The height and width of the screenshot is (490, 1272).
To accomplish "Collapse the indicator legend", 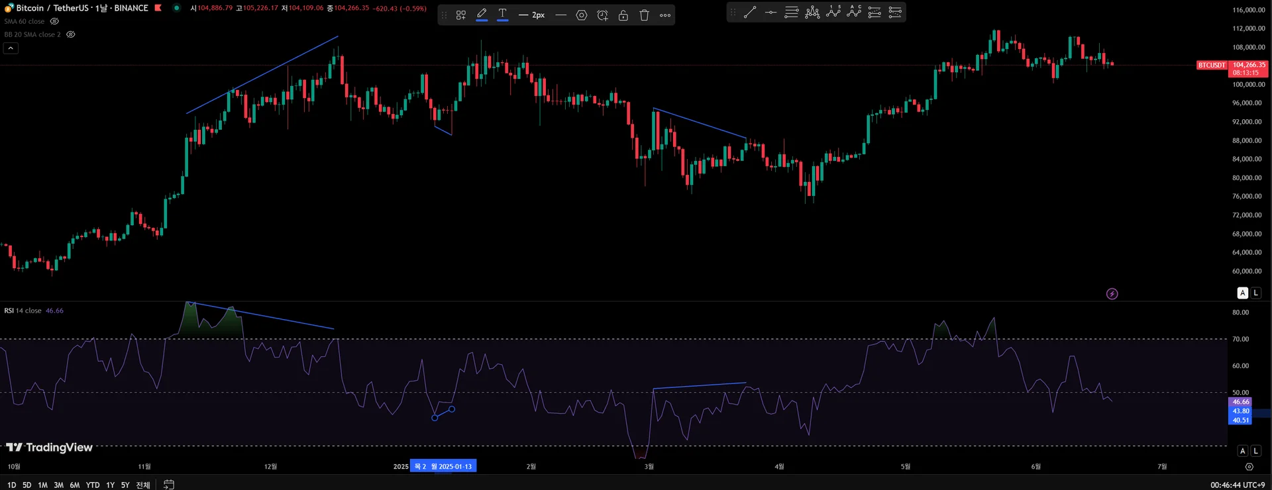I will pyautogui.click(x=11, y=48).
